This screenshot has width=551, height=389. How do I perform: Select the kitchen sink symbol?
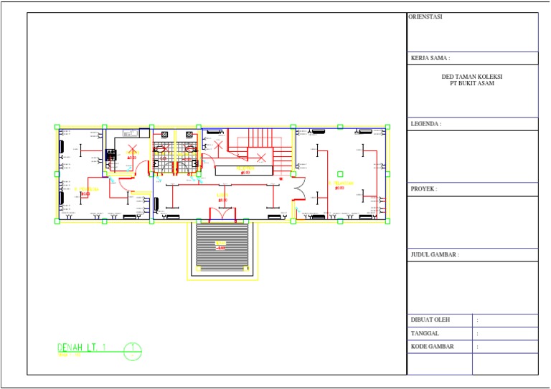(131, 133)
